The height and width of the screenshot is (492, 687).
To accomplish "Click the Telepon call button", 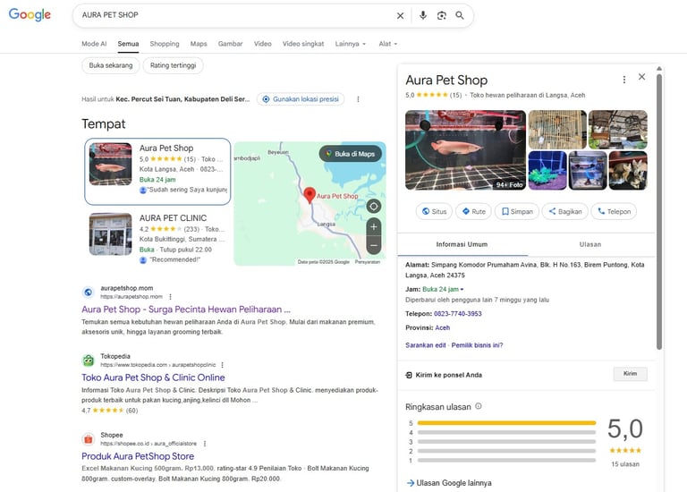I will pyautogui.click(x=614, y=212).
